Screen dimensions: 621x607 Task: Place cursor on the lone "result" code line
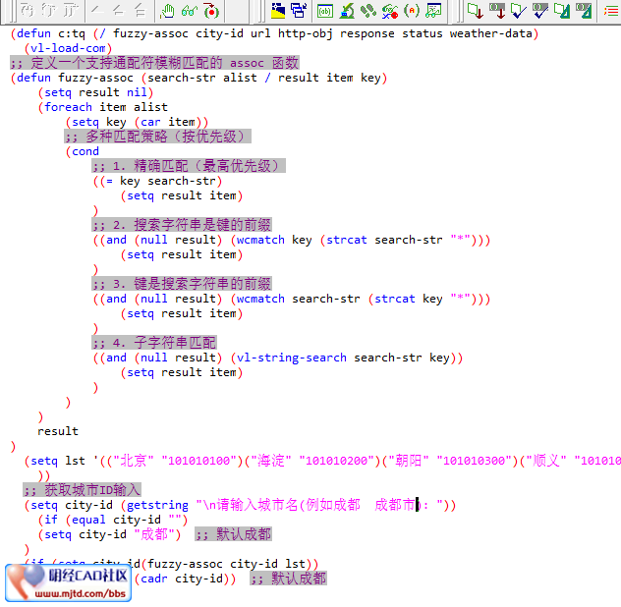point(58,431)
